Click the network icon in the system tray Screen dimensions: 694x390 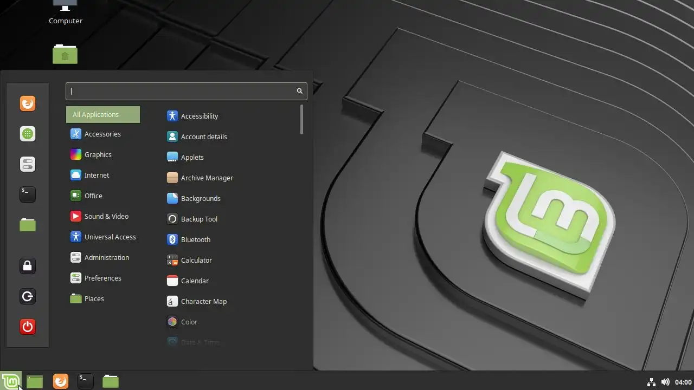click(x=652, y=382)
